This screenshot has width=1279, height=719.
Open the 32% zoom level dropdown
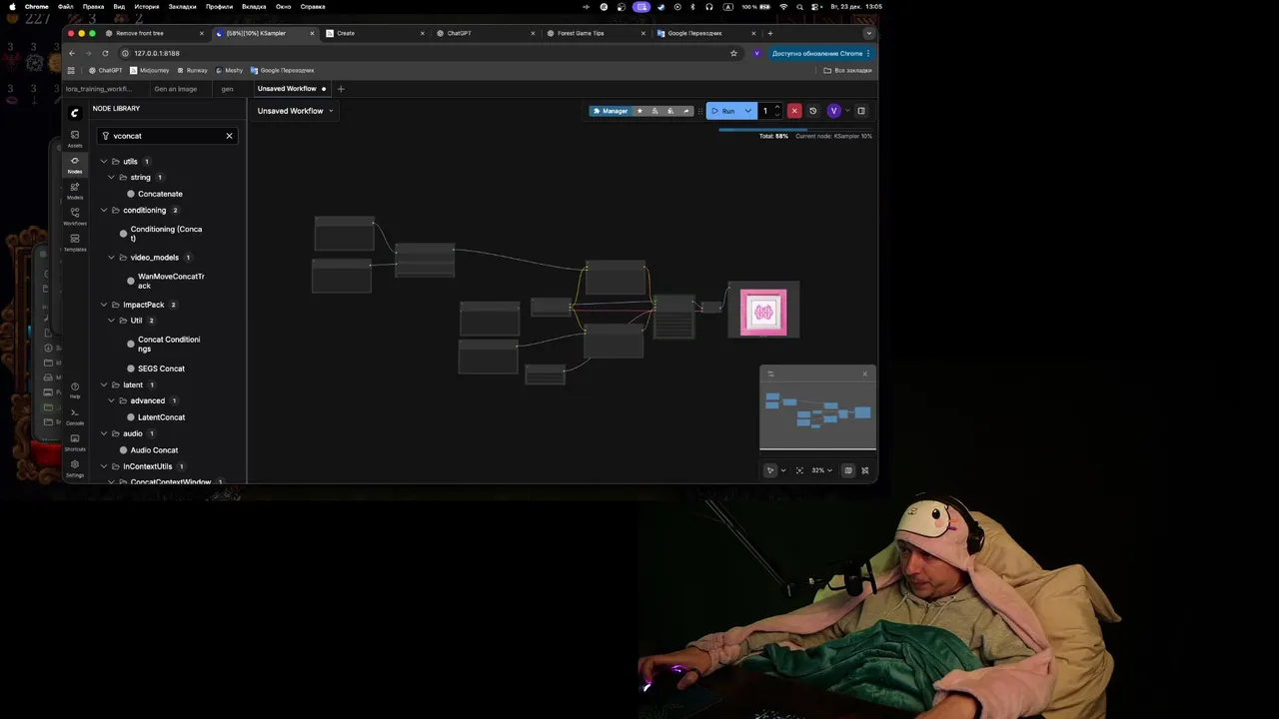coord(821,470)
